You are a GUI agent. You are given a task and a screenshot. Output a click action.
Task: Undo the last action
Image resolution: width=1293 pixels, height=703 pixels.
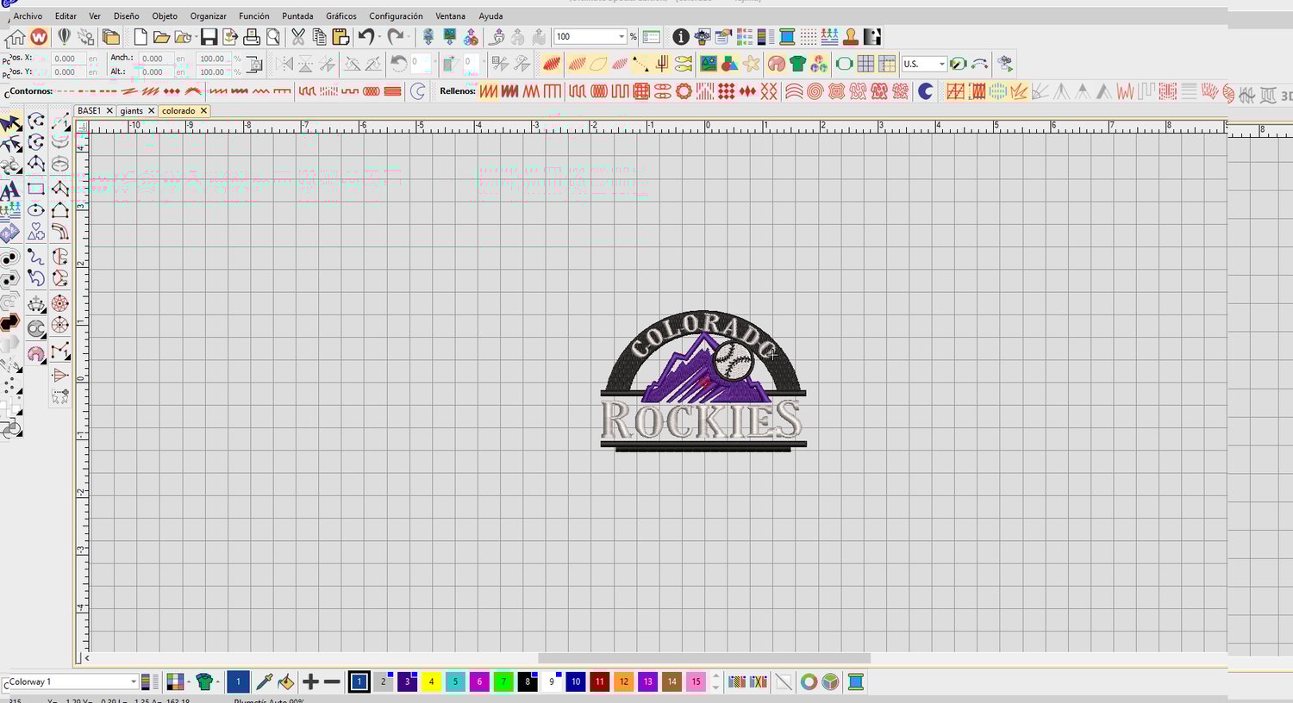(x=365, y=37)
